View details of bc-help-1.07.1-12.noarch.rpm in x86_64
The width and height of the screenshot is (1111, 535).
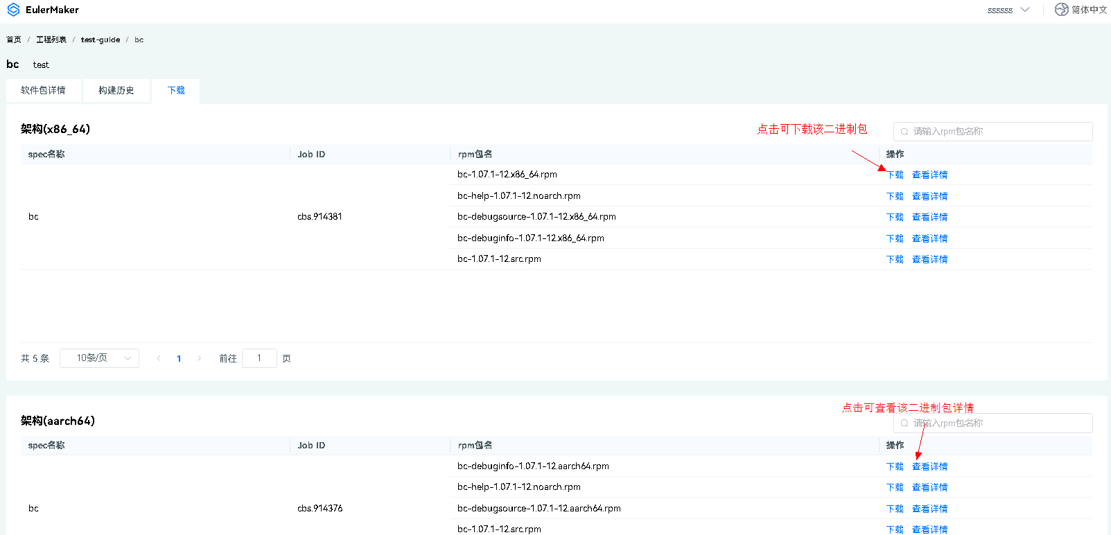click(929, 196)
